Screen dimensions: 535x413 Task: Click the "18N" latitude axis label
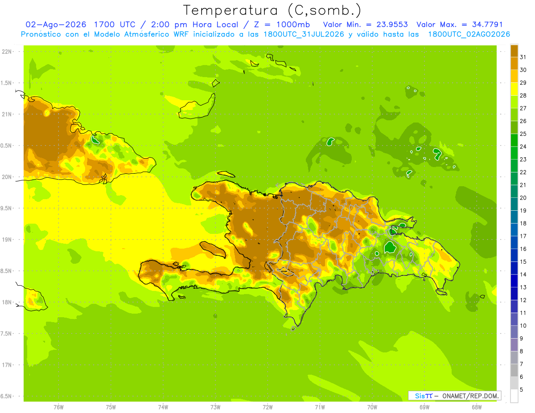(x=7, y=302)
